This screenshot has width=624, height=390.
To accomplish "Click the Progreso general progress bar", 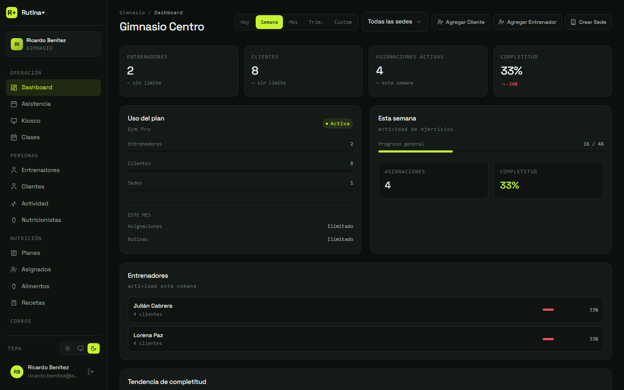I will pyautogui.click(x=491, y=151).
